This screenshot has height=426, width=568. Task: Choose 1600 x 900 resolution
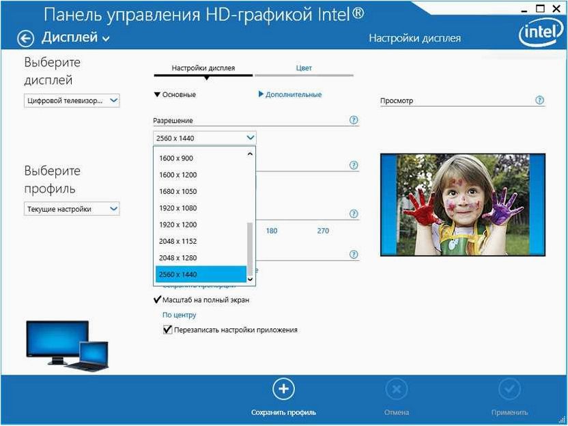201,158
